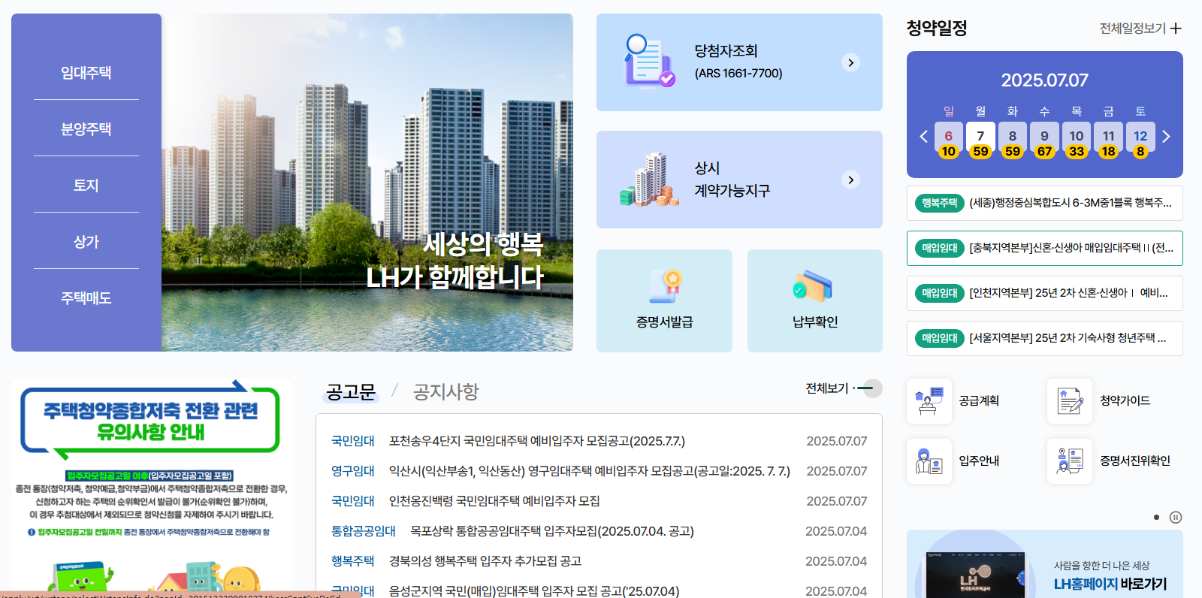
Task: Click the 공급계획 icon
Action: (929, 401)
